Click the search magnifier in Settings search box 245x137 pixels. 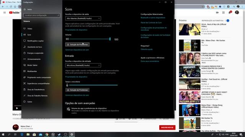pyautogui.click(x=58, y=15)
